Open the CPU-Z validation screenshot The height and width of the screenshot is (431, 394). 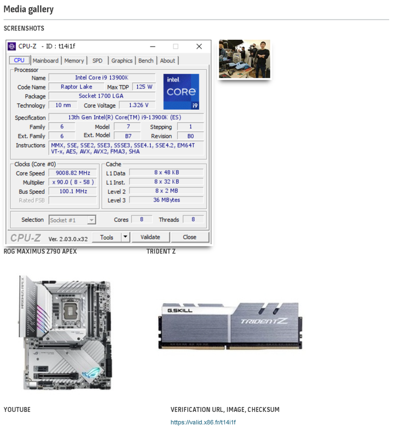[x=108, y=143]
